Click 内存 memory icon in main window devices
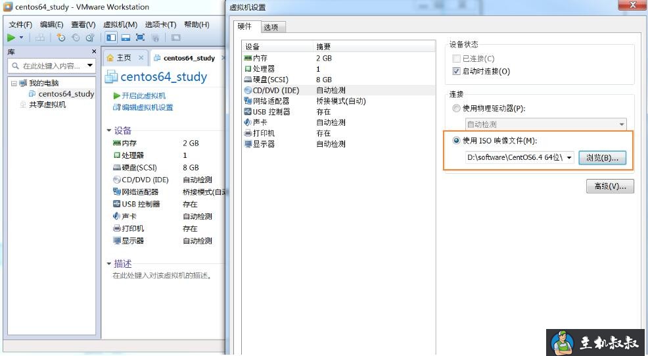The width and height of the screenshot is (648, 356). [x=116, y=143]
